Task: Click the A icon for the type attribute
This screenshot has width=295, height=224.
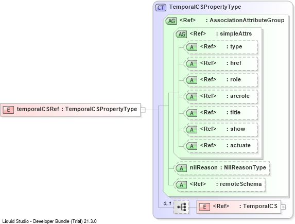Action: (192, 47)
